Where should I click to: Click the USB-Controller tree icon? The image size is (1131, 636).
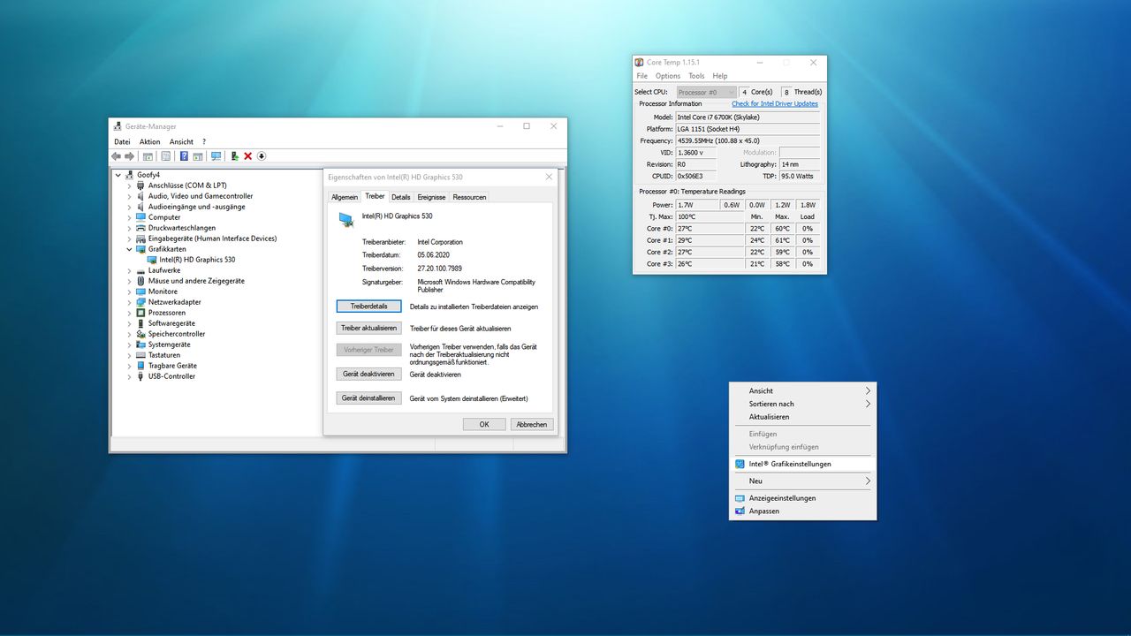140,376
